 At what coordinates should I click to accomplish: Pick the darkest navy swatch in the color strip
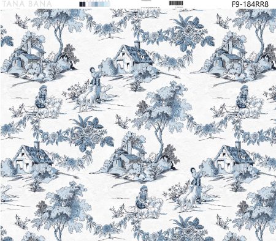[x=81, y=4]
